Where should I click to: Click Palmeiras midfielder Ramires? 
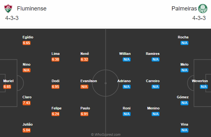click(x=153, y=54)
